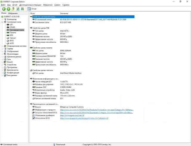Image resolution: width=191 pixels, height=146 pixels.
Task: Click the green Back arrow toolbar icon
Action: point(4,9)
